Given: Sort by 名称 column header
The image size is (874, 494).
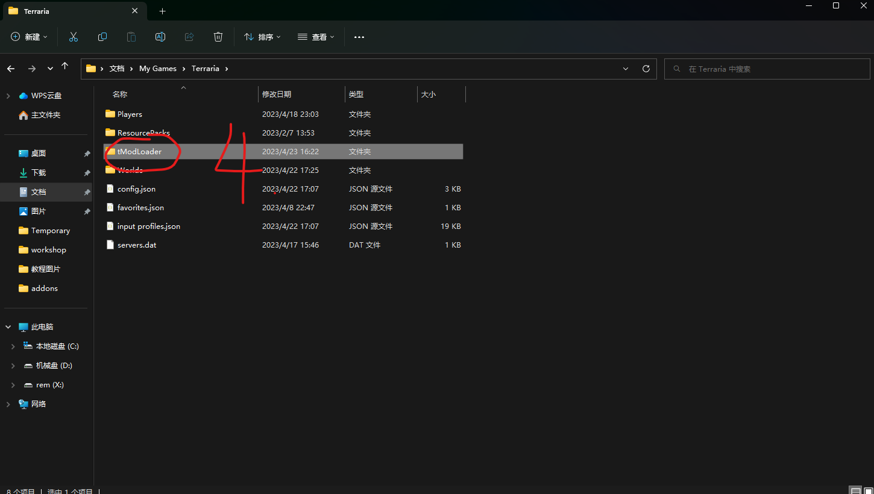Looking at the screenshot, I should coord(120,94).
